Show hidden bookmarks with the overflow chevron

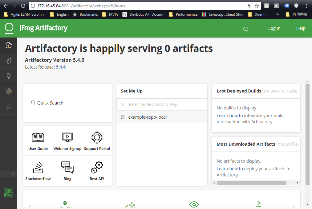click(278, 14)
